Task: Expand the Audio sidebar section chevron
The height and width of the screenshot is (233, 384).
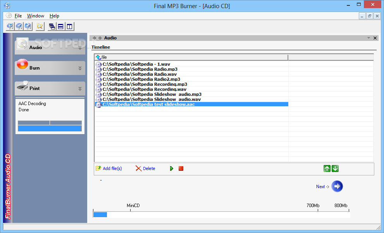Action: pos(80,48)
